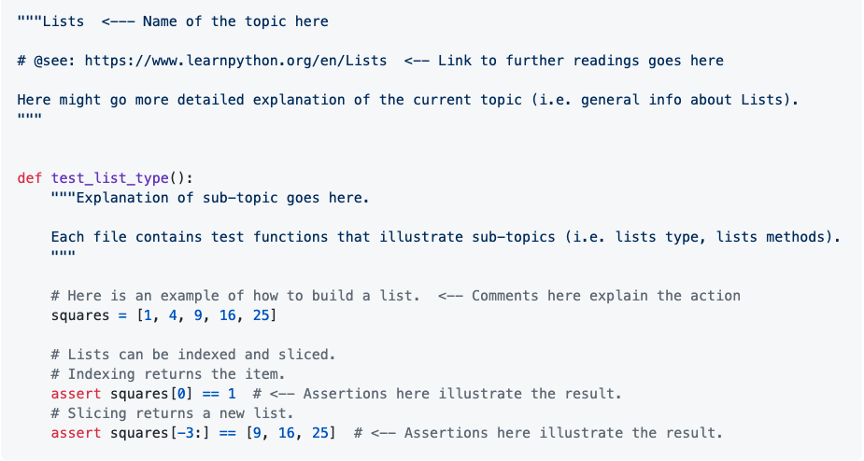Click the 'Each file contains test functions' line
This screenshot has width=864, height=461.
click(x=446, y=237)
